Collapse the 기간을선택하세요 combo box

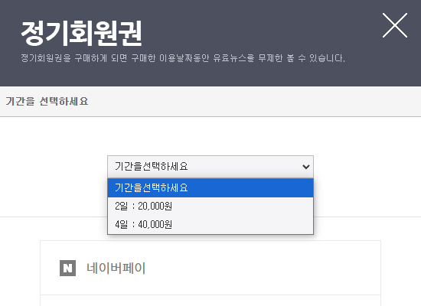[210, 167]
